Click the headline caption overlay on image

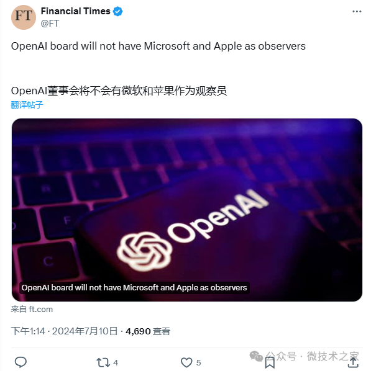[x=134, y=288]
